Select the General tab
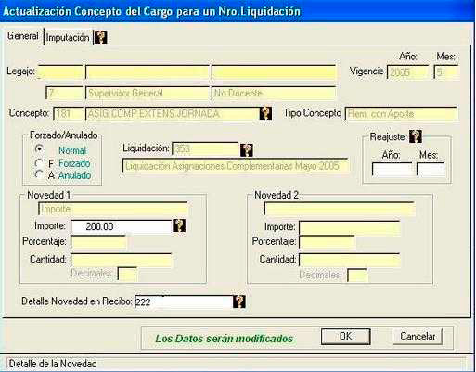Screen dimensions: 476x372 click(x=22, y=36)
